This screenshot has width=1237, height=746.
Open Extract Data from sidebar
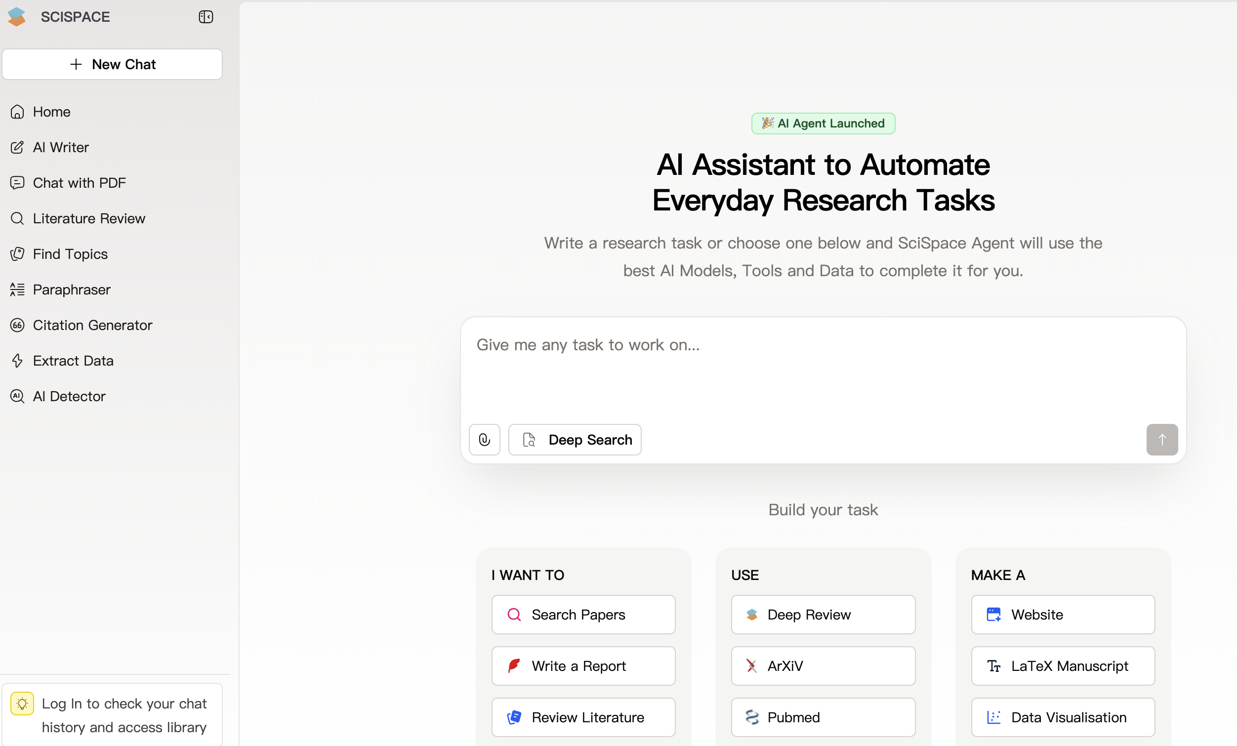[x=73, y=361]
